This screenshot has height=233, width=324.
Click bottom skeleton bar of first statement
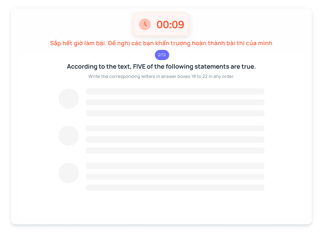click(175, 113)
